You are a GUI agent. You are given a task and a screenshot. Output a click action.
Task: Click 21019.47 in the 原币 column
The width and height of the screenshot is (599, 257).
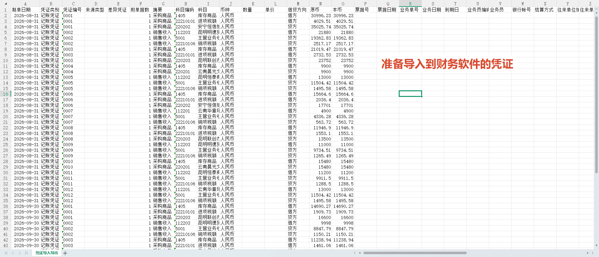point(320,49)
